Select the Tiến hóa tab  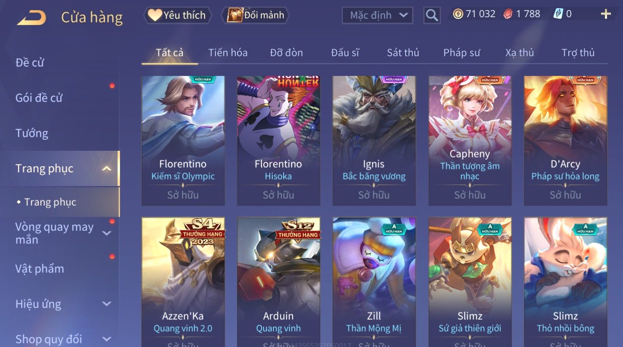coord(228,52)
